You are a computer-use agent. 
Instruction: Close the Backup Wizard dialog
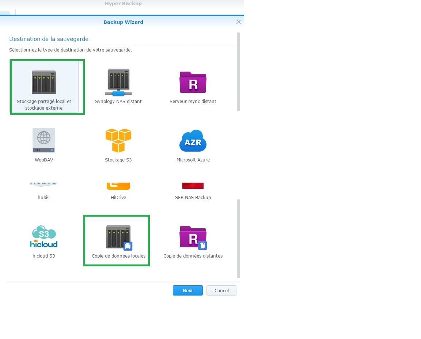click(x=238, y=22)
